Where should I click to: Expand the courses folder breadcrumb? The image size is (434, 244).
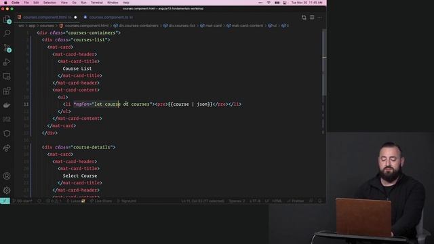(47, 26)
